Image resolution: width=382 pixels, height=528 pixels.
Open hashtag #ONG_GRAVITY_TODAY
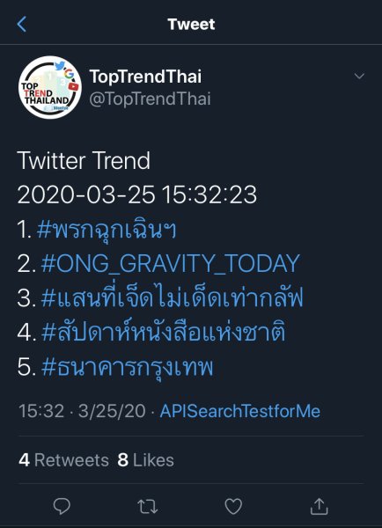(x=171, y=263)
